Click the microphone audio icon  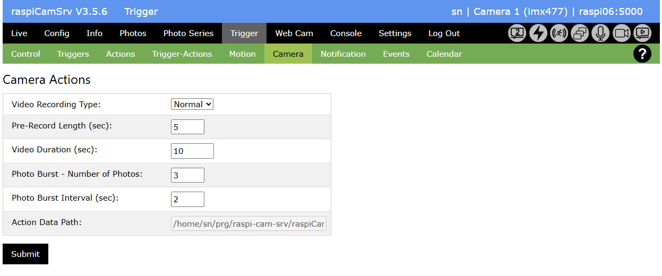600,33
